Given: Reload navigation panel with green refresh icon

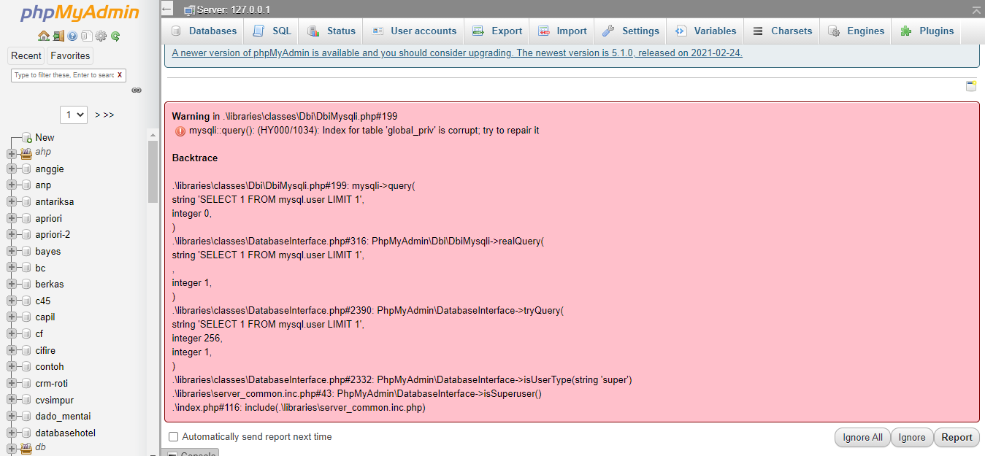Looking at the screenshot, I should click(115, 35).
